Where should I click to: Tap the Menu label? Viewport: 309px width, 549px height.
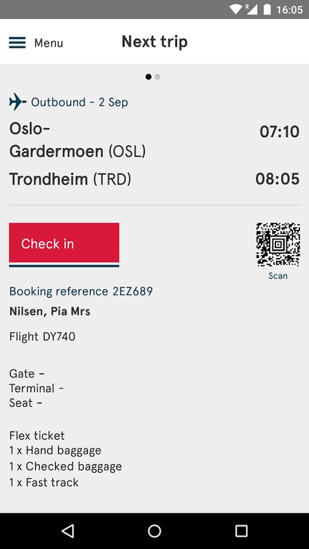49,43
